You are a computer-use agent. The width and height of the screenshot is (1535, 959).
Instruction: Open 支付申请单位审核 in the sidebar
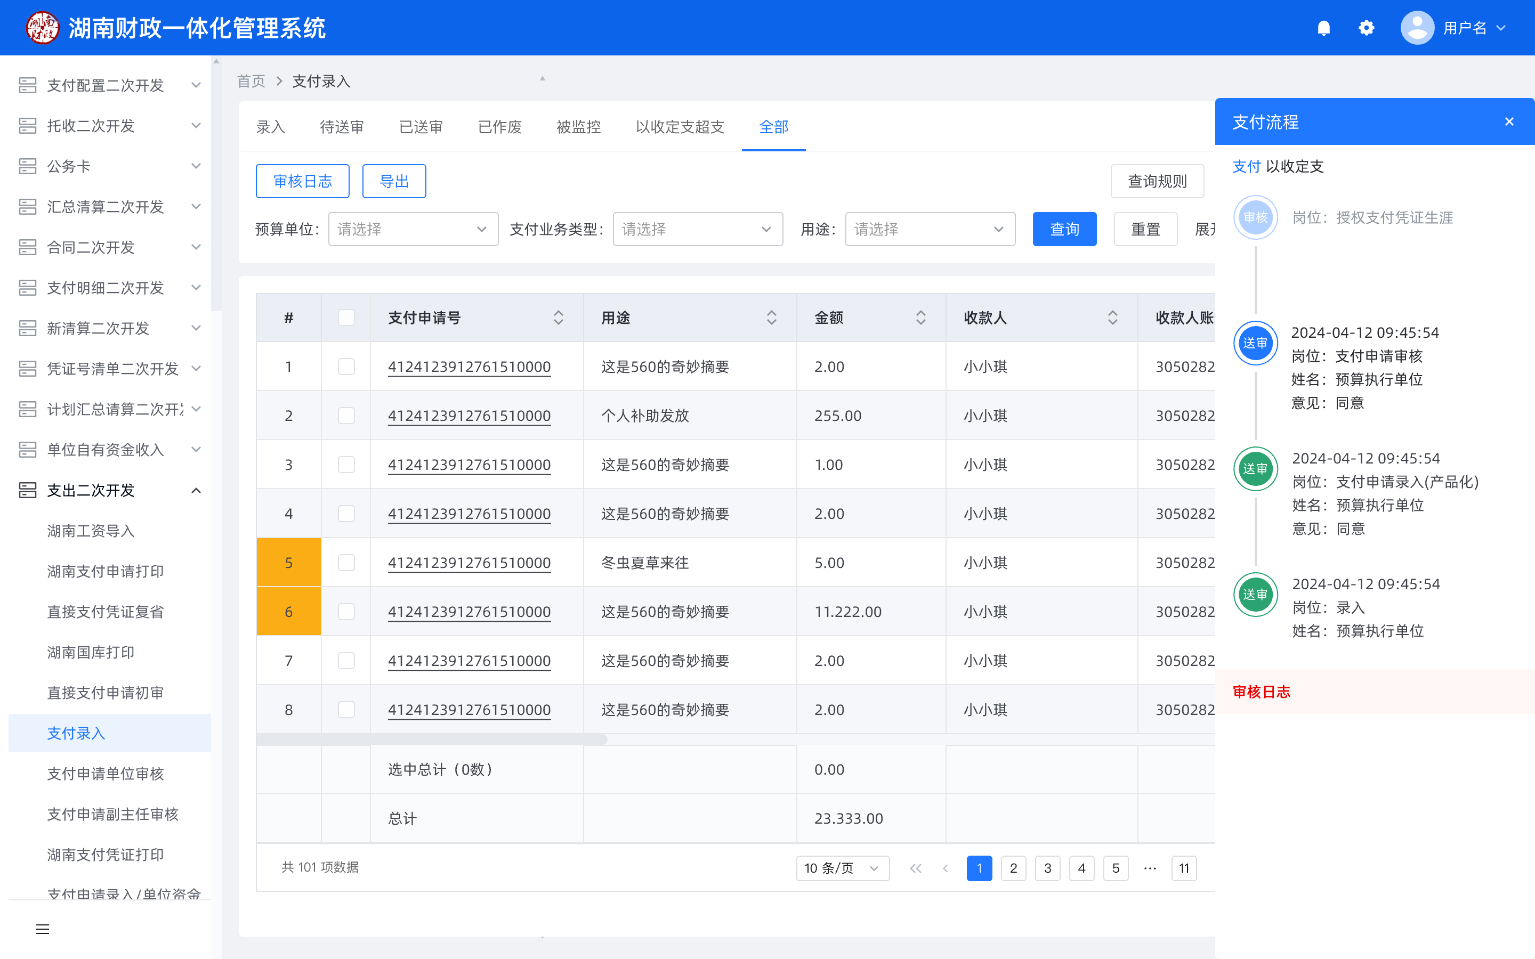coord(106,774)
